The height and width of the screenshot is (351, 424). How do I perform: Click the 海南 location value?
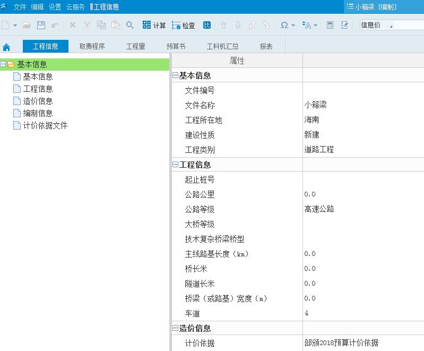point(311,119)
